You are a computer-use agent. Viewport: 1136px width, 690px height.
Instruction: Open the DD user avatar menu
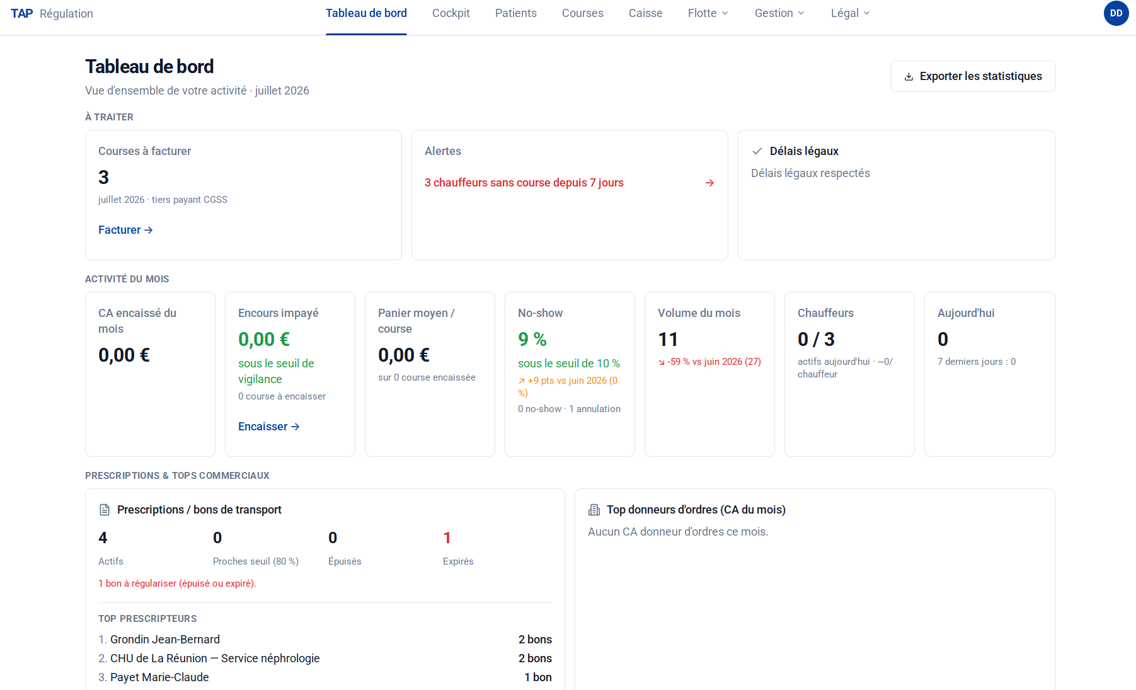(1116, 13)
